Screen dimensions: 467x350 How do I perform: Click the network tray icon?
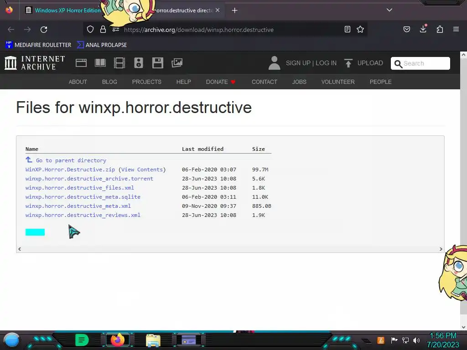(405, 340)
